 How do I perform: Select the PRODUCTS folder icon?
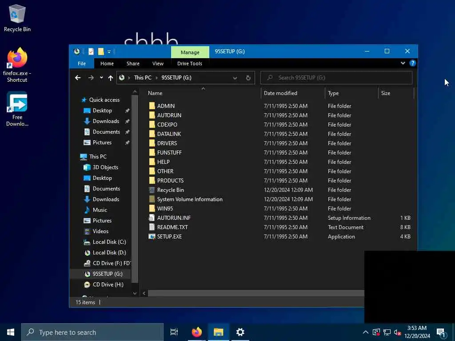point(152,180)
